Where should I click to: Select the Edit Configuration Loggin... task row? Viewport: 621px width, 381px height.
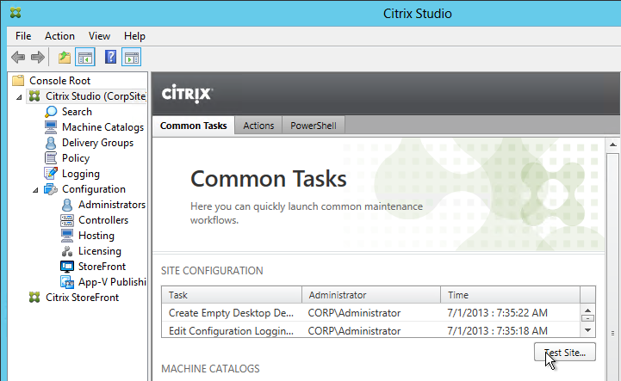coord(370,330)
